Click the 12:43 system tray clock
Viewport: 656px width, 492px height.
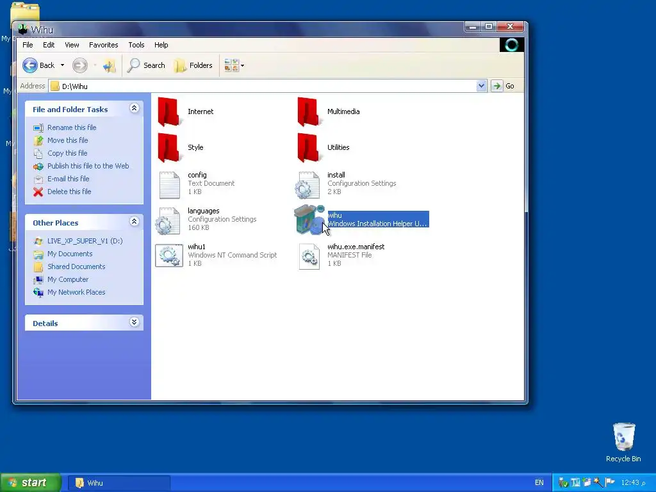coord(633,482)
